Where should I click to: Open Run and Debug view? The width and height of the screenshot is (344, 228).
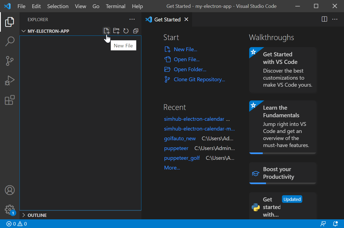pyautogui.click(x=9, y=81)
